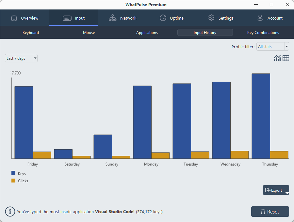Open the Mouse sub-tab
294x222 pixels.
89,33
